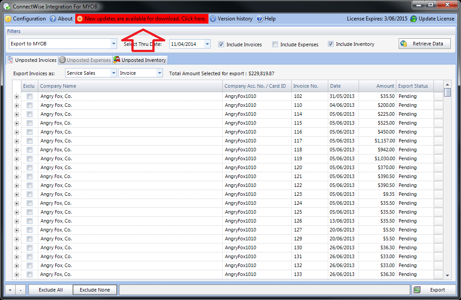
Task: Click the Retrieve Data button
Action: [x=424, y=44]
